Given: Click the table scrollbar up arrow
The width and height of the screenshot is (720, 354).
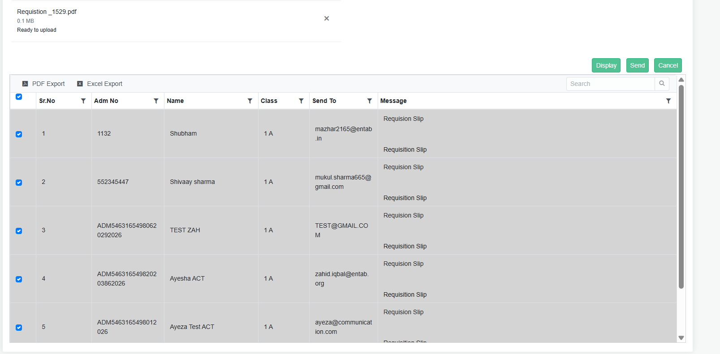Looking at the screenshot, I should pyautogui.click(x=681, y=80).
